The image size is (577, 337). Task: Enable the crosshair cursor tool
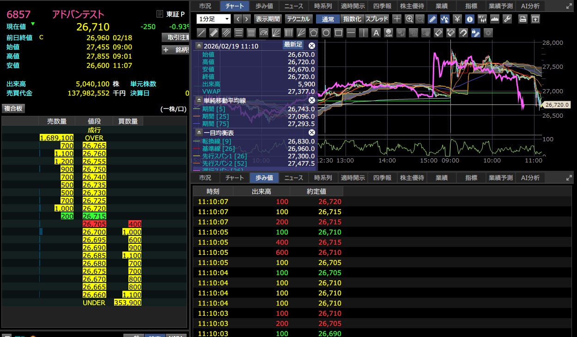(x=397, y=19)
